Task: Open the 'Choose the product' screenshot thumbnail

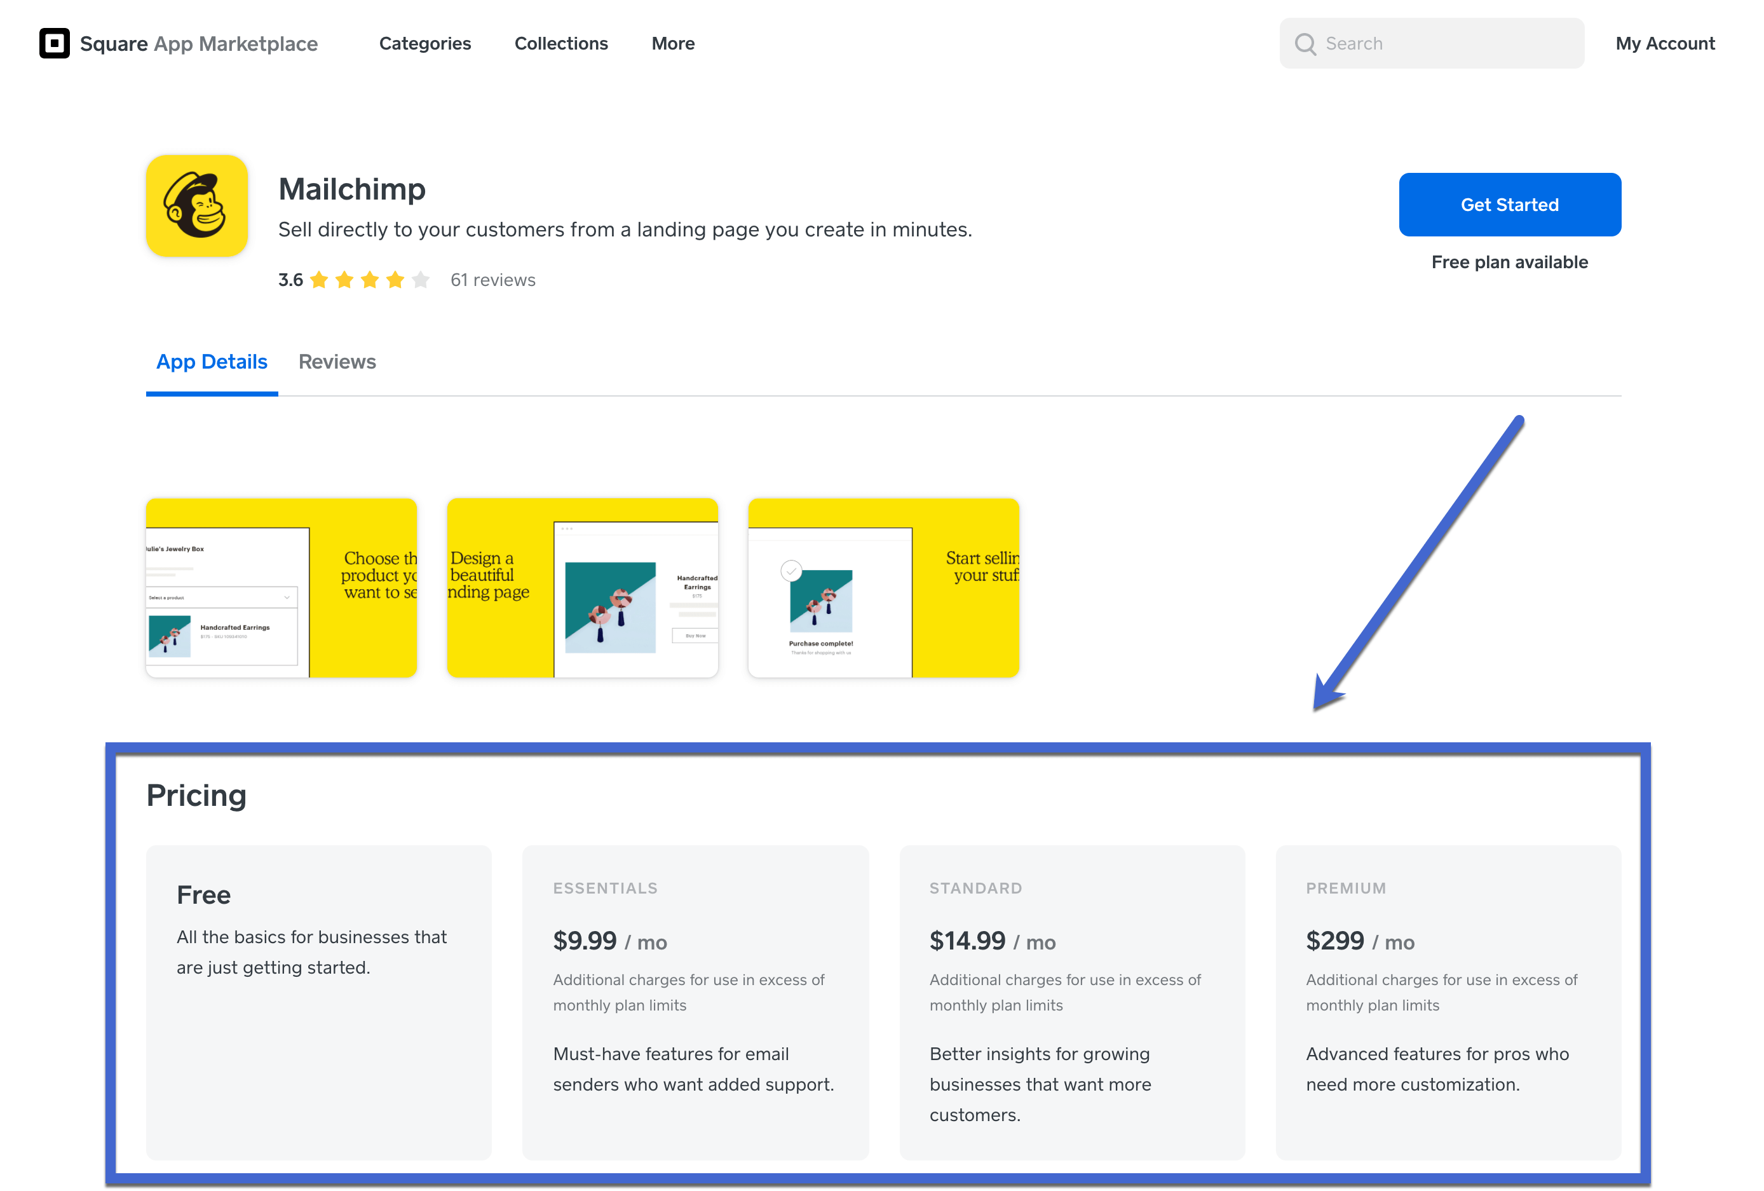Action: point(282,587)
